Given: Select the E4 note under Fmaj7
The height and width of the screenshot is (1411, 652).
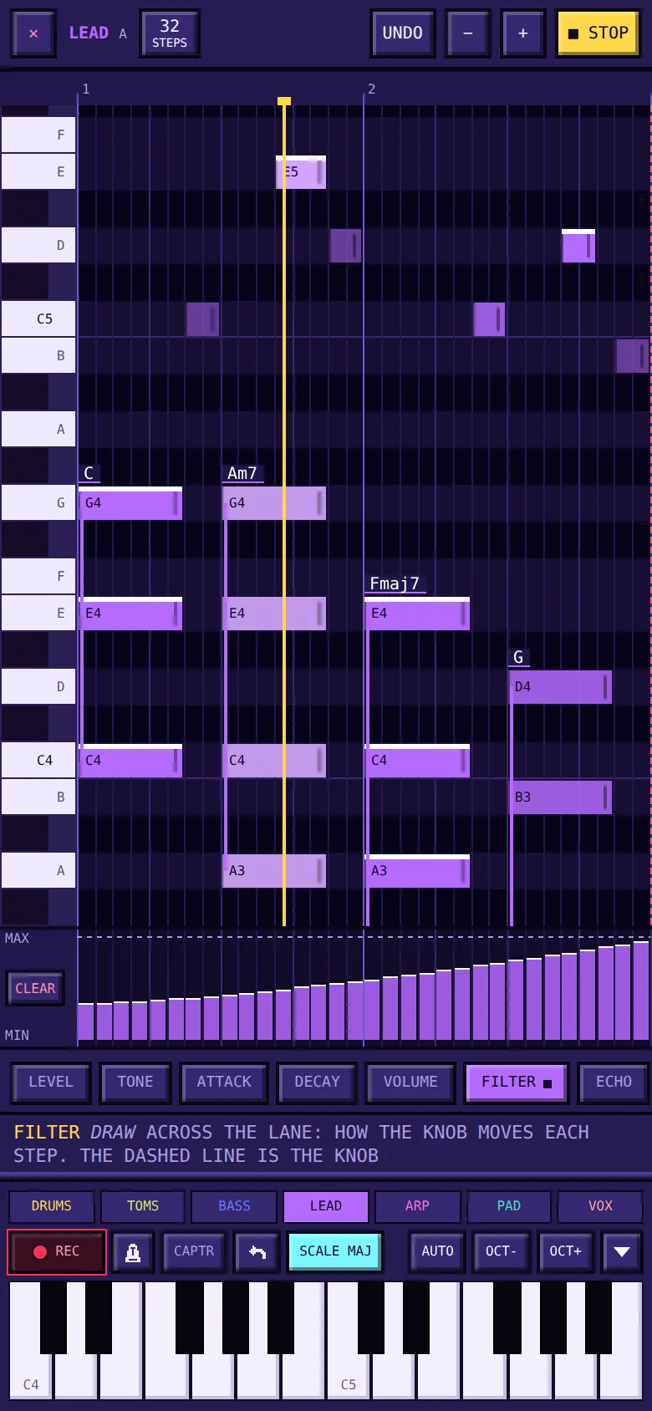Looking at the screenshot, I should click(418, 614).
